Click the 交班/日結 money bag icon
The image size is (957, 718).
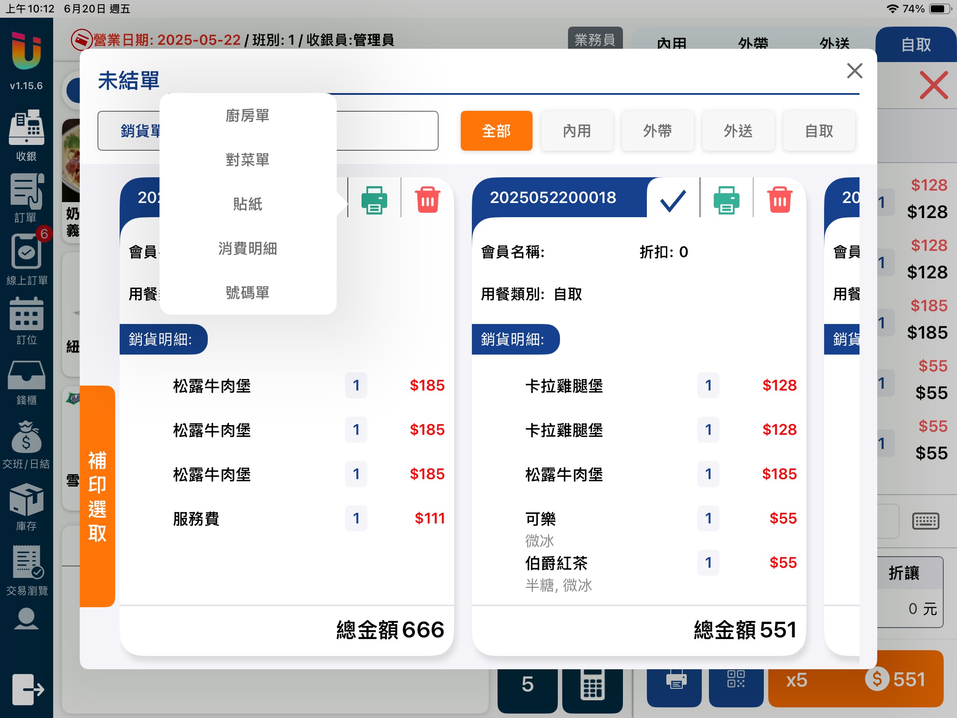26,438
